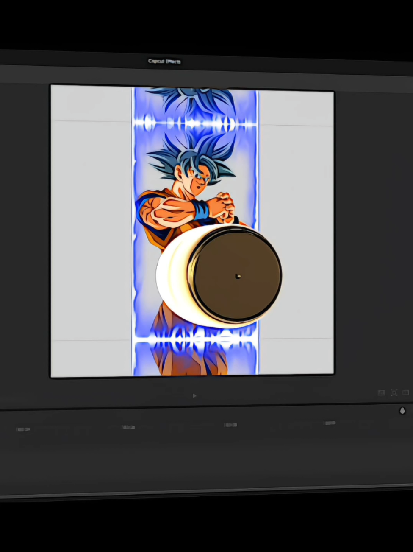Click the third timeline ruler time marker
The height and width of the screenshot is (552, 413).
(231, 425)
